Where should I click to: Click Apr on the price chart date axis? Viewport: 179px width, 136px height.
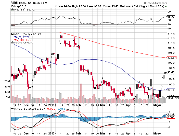click(128, 105)
